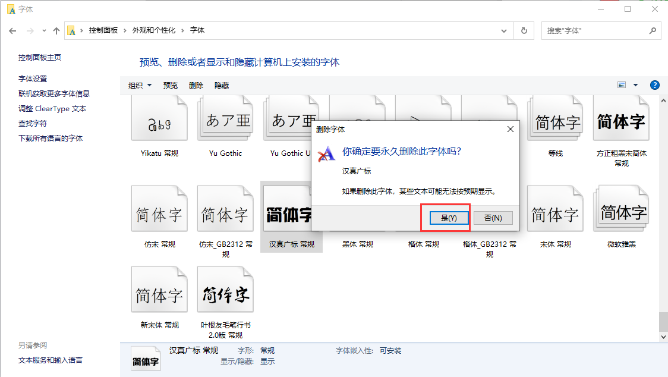Click 可安装 embedding value
This screenshot has height=377, width=668.
click(390, 351)
